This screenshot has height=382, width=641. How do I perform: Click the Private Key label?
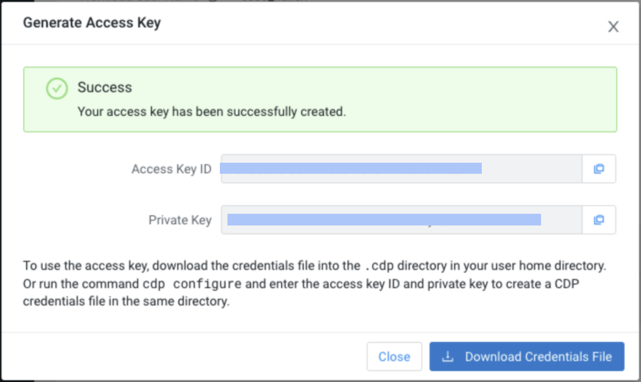180,220
